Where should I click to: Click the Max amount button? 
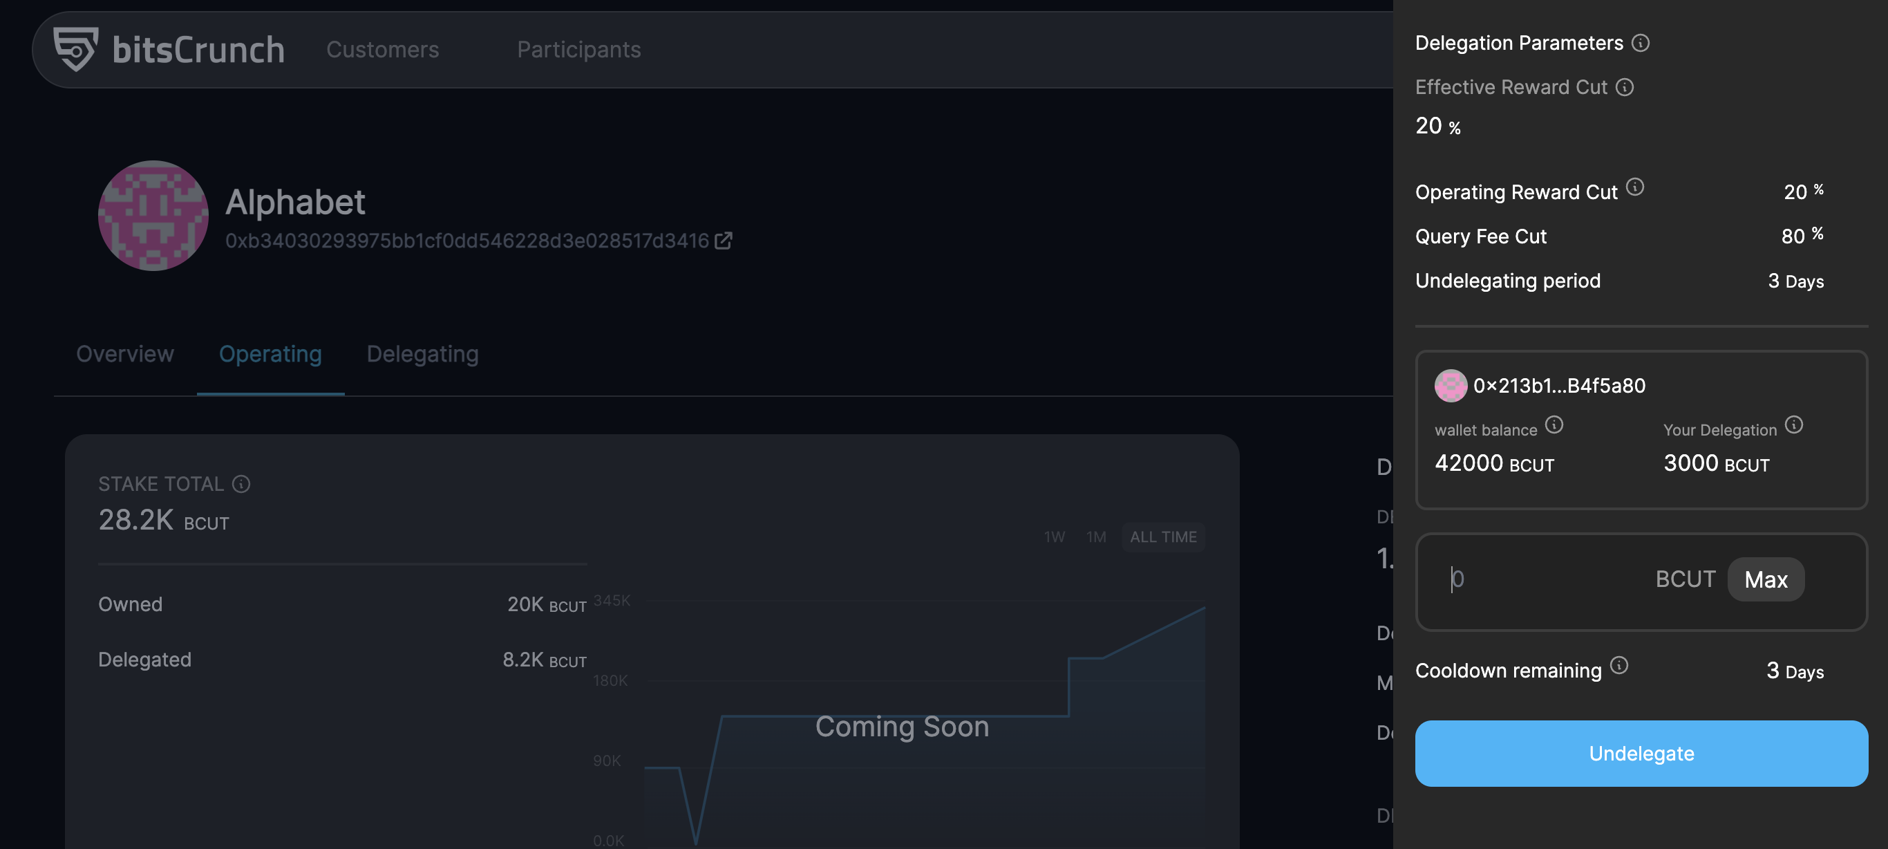1766,579
